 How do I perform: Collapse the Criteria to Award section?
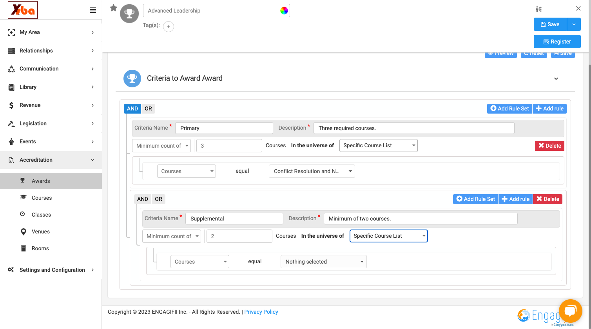(x=556, y=79)
